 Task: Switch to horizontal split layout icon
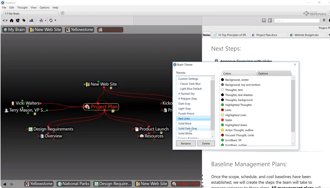(x=264, y=20)
